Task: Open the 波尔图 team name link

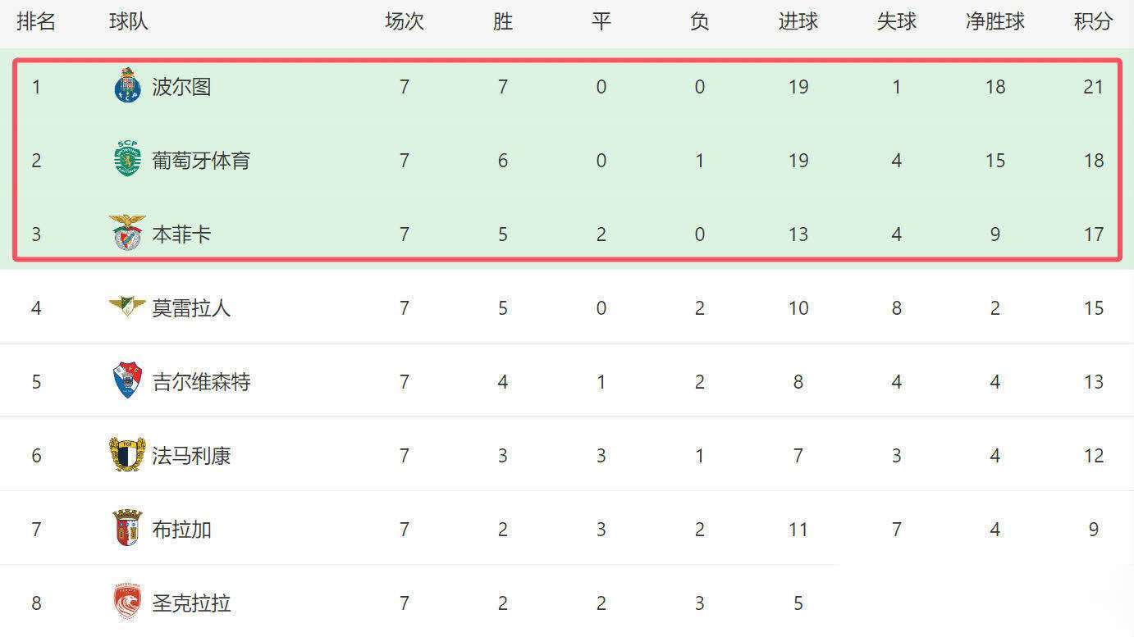Action: point(181,87)
